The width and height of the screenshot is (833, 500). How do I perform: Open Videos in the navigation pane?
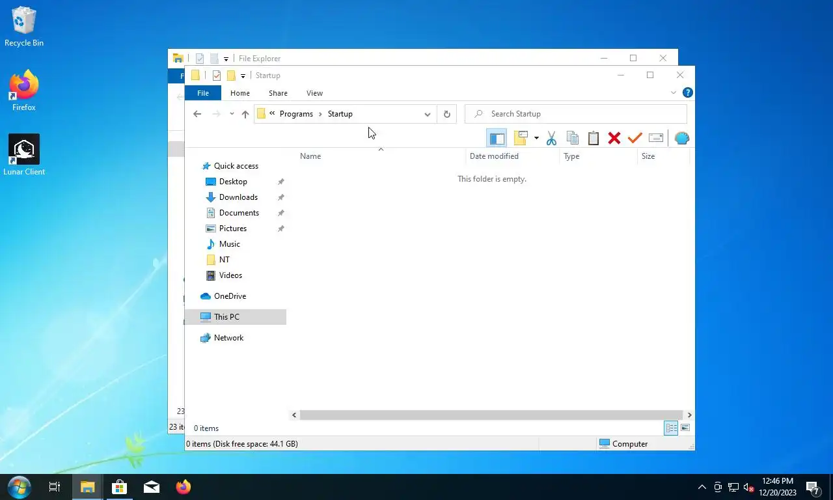tap(230, 275)
